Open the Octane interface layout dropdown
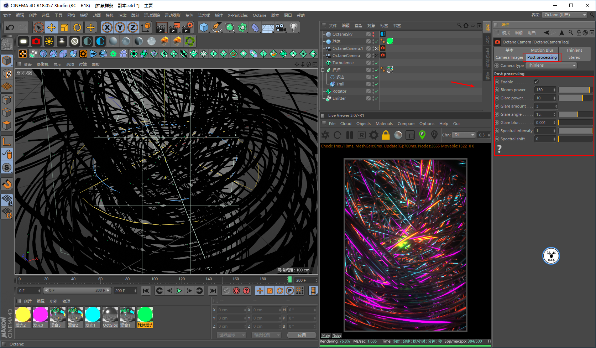The height and width of the screenshot is (348, 596). (565, 15)
